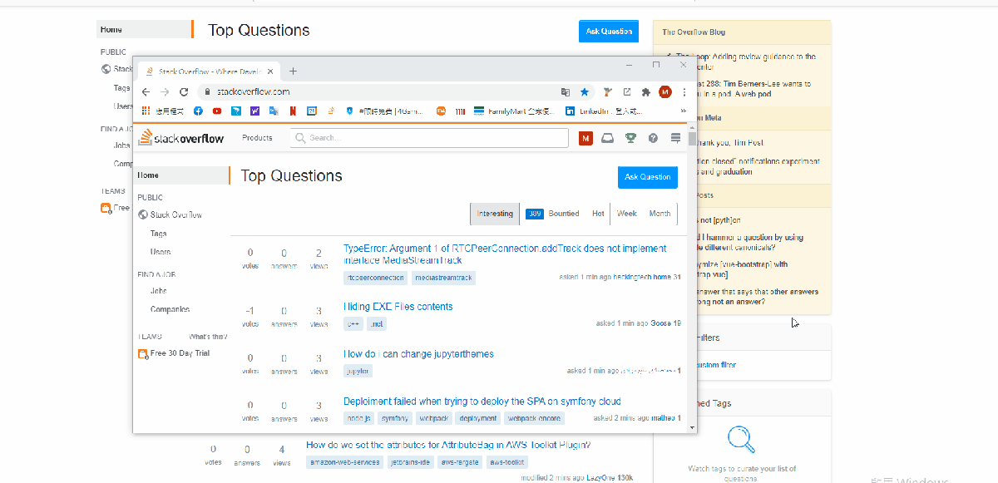
Task: Open the Apps grid bookmark icon
Action: [146, 111]
